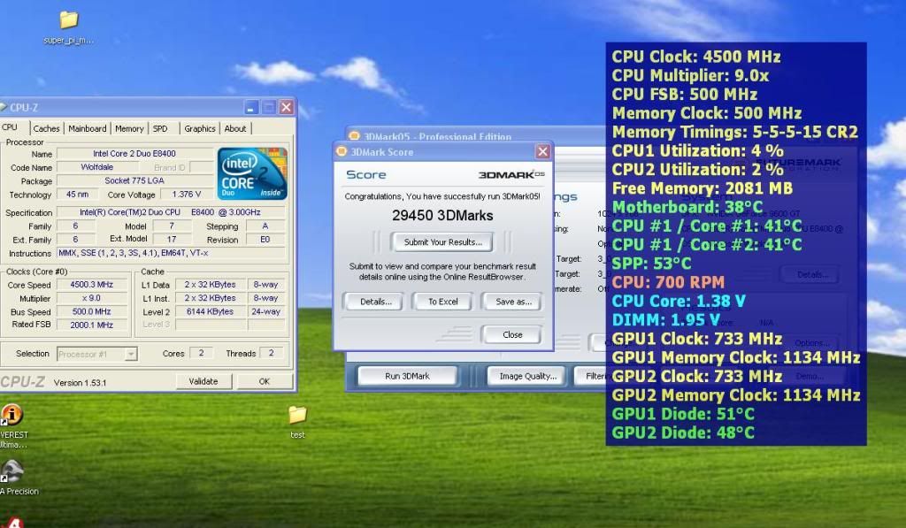
Task: Launch the EVEREST Ultimate desktop shortcut
Action: pos(12,426)
